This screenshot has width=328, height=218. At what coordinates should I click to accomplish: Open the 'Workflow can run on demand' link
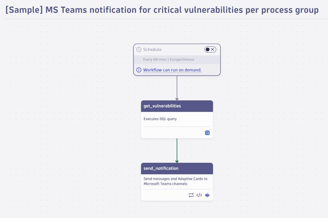[x=172, y=70]
